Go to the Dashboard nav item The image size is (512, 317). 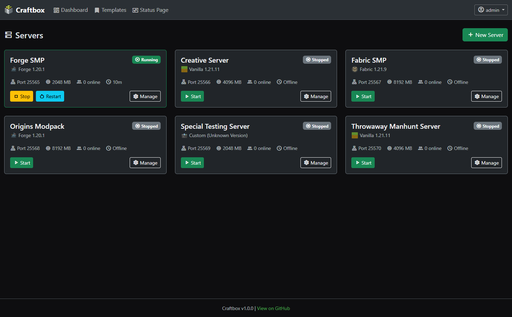(x=71, y=10)
